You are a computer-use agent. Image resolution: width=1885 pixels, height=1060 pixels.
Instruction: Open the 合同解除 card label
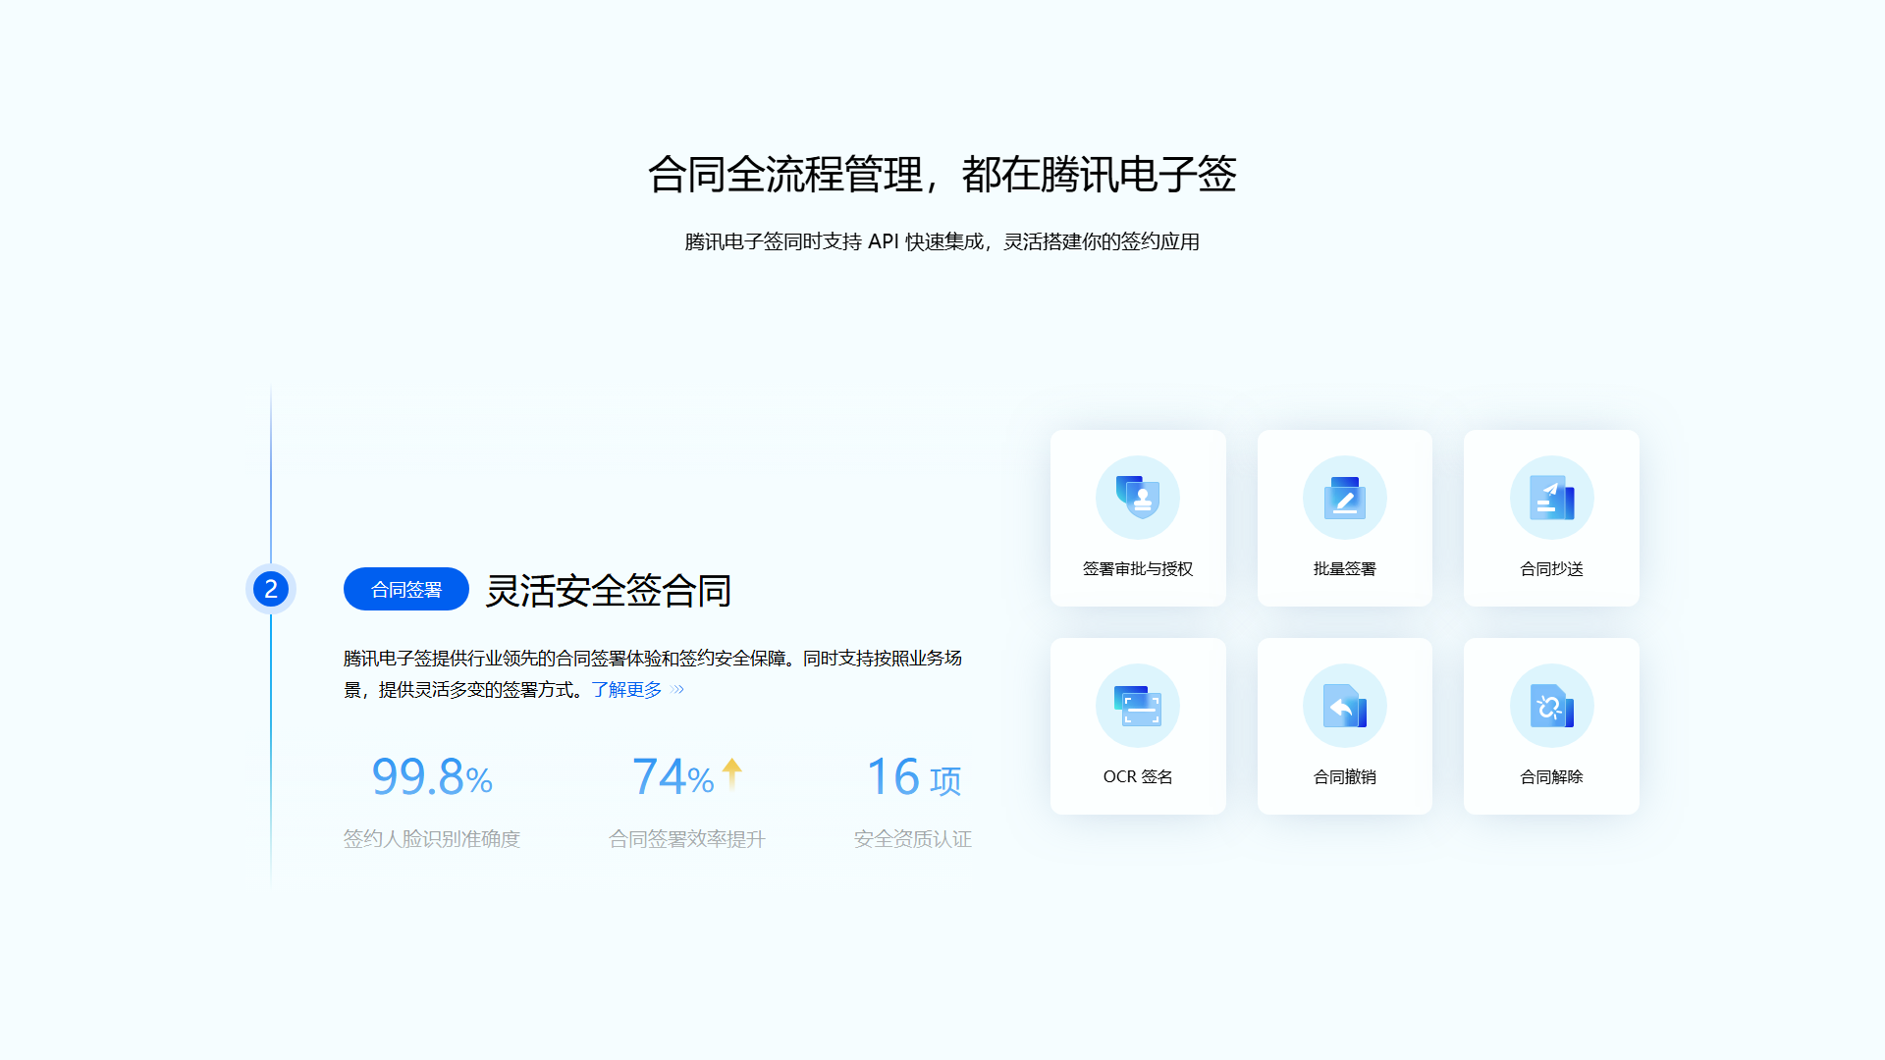coord(1551,777)
